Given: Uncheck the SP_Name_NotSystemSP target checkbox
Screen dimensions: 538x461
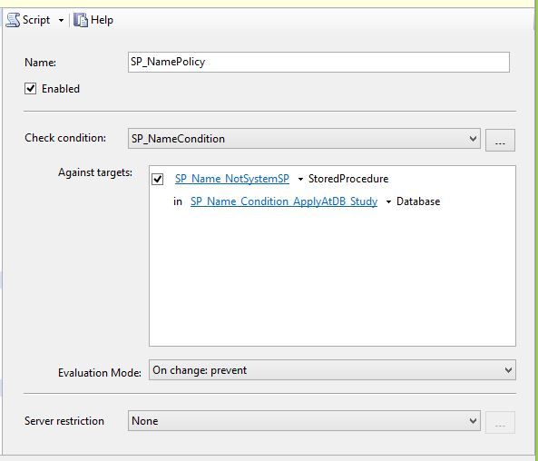Looking at the screenshot, I should [158, 179].
